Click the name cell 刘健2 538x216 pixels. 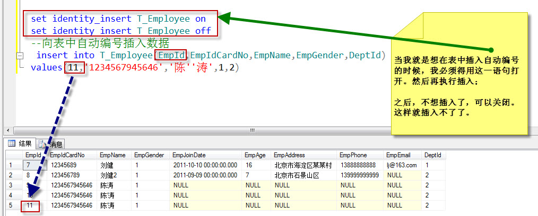pyautogui.click(x=114, y=175)
